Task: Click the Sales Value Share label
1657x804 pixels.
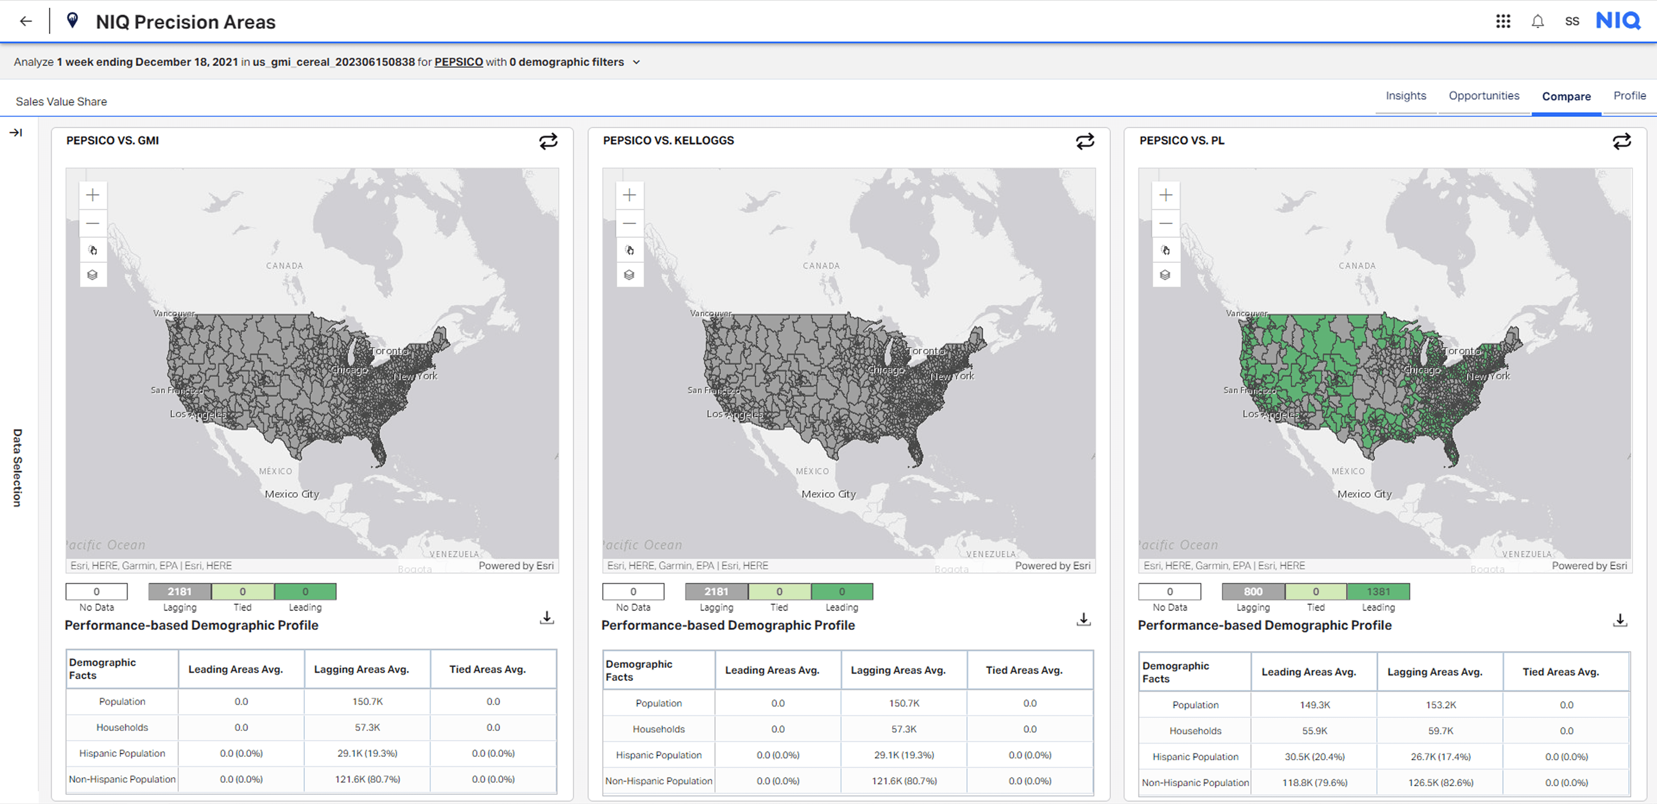Action: click(61, 101)
